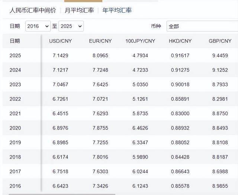The height and width of the screenshot is (195, 238).
Task: Select the 2020 100JPY/CNY value 6.4626
Action: pos(140,128)
